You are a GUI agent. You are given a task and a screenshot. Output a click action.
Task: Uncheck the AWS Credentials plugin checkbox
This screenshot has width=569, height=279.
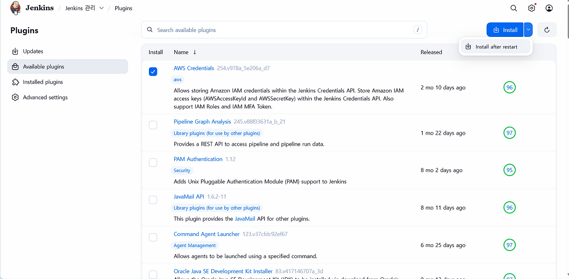pyautogui.click(x=153, y=72)
